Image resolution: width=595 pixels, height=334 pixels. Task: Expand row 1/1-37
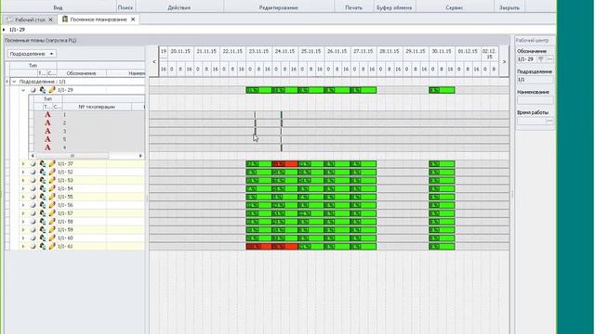[23, 163]
